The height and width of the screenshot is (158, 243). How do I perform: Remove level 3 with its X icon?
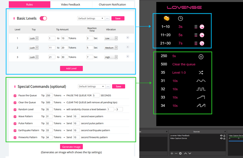pos(128,56)
